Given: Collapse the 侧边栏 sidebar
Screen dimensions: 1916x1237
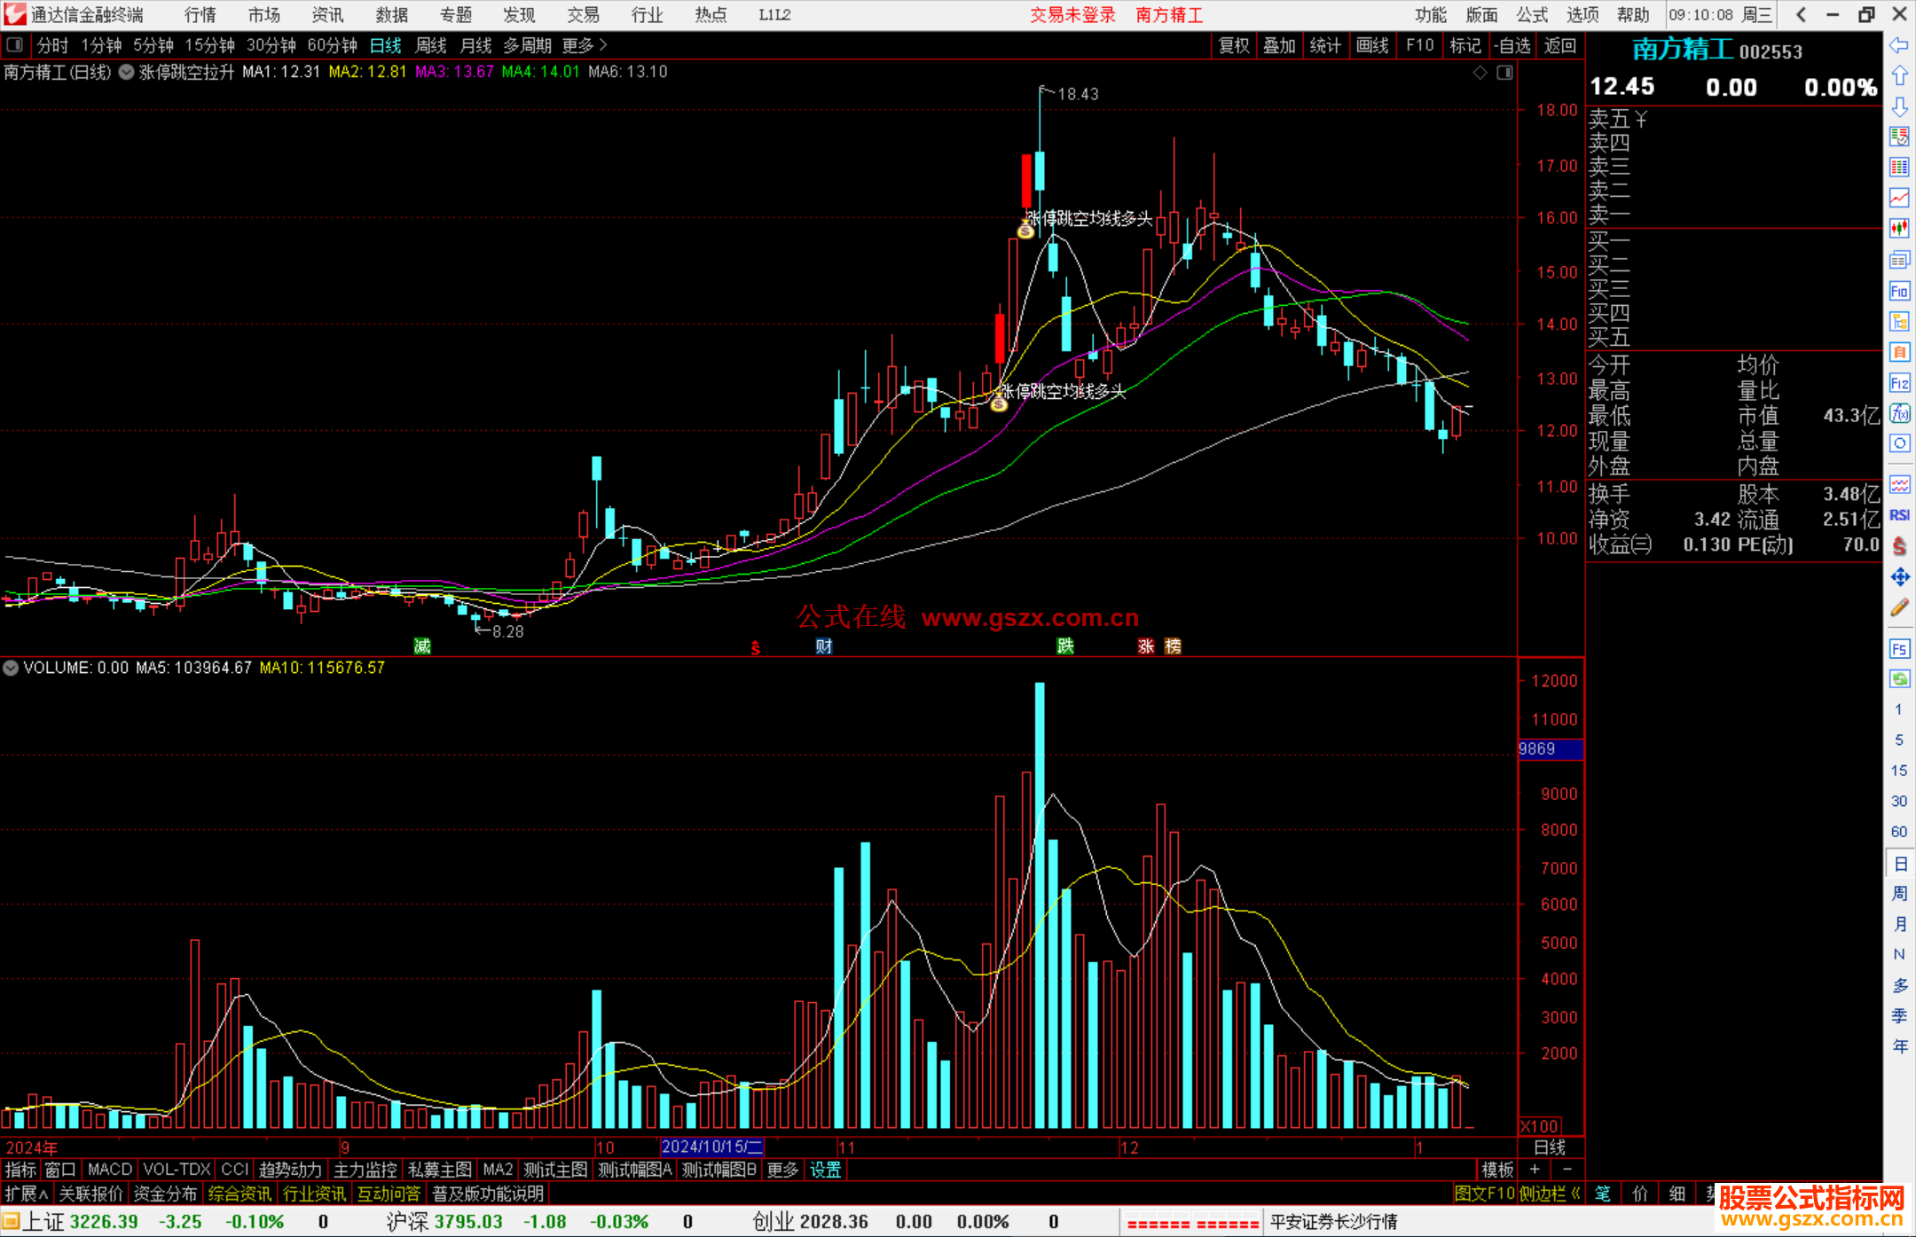Looking at the screenshot, I should (1550, 1194).
